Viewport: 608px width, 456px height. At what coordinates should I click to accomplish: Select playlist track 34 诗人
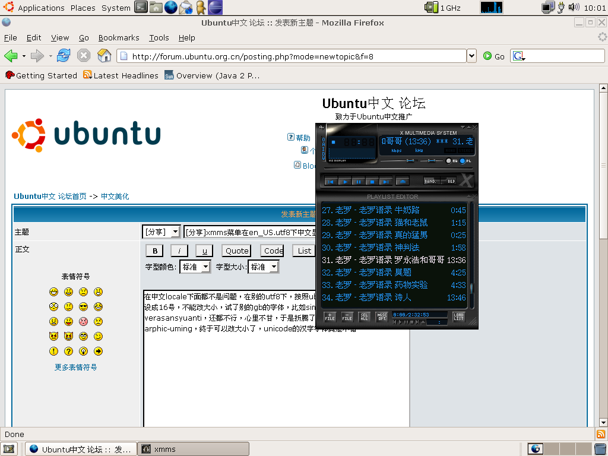(x=394, y=297)
